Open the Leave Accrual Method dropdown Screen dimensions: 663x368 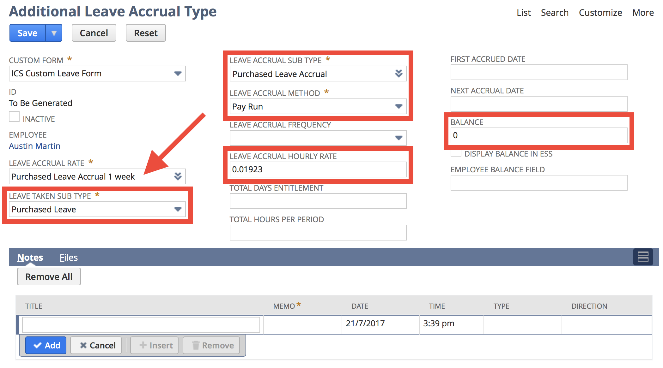pyautogui.click(x=399, y=106)
